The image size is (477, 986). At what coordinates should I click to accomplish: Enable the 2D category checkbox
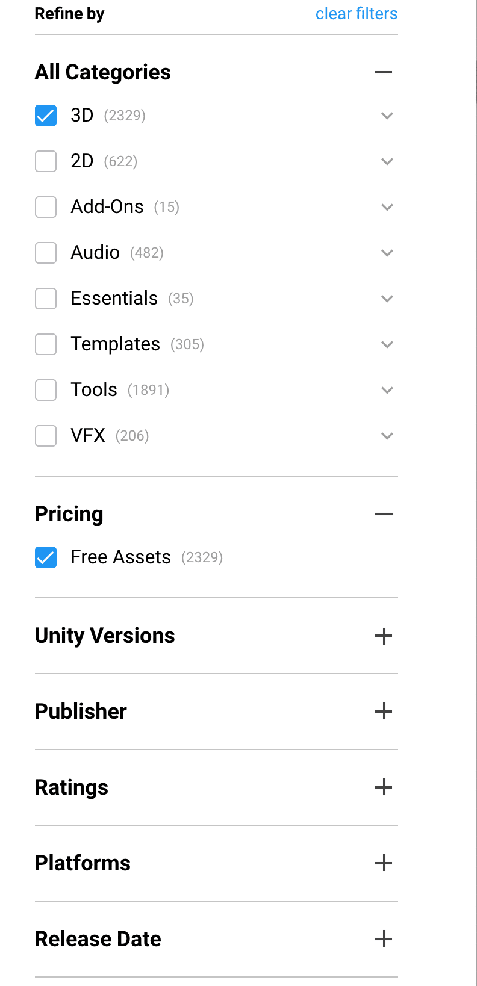click(46, 161)
